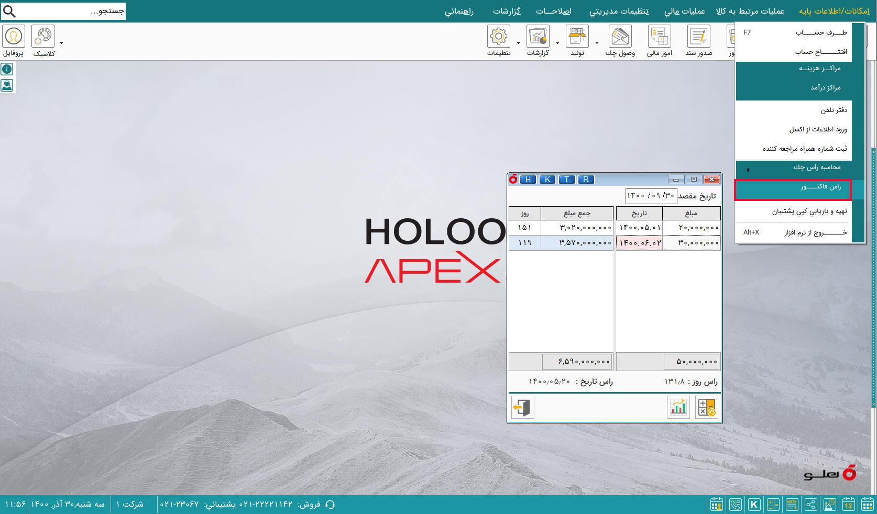Click the calculate icon in the dialog

(x=706, y=407)
